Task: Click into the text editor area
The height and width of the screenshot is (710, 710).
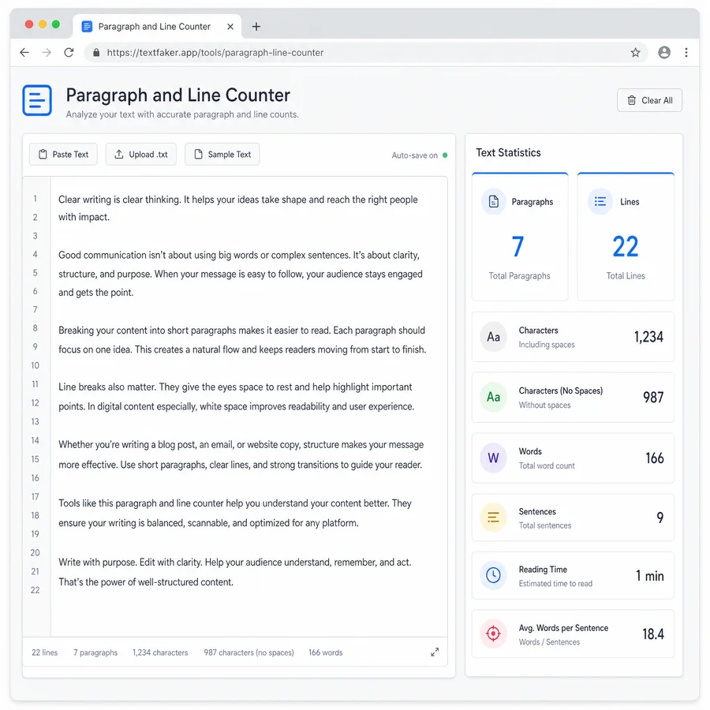Action: (248, 406)
